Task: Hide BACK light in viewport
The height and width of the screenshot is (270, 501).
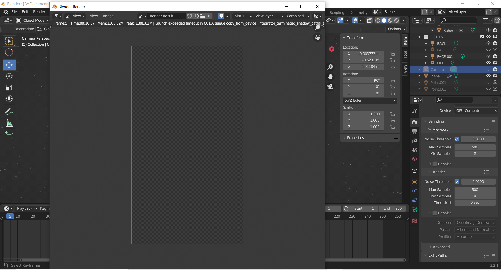Action: 488,43
